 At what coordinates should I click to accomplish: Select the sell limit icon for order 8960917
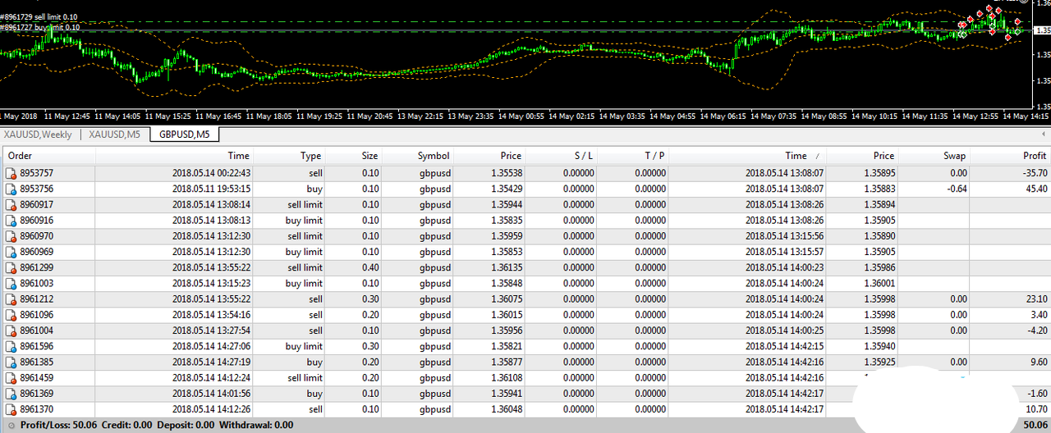[x=11, y=205]
